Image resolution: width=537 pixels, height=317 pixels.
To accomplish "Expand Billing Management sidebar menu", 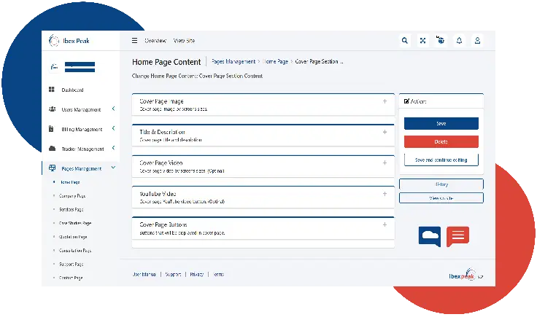I will [82, 129].
